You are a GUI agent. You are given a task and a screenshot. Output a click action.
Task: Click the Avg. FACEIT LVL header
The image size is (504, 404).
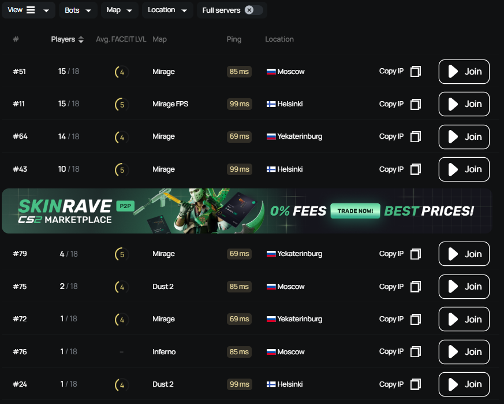(x=121, y=39)
